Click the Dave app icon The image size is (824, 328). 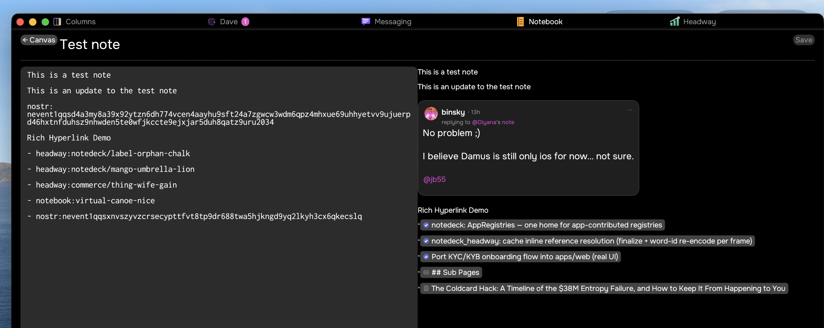coord(212,22)
